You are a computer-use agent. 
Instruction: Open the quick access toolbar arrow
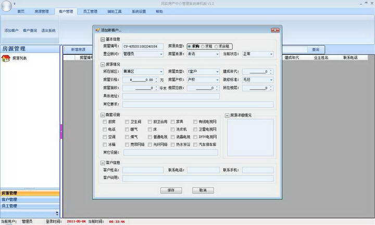15,4
